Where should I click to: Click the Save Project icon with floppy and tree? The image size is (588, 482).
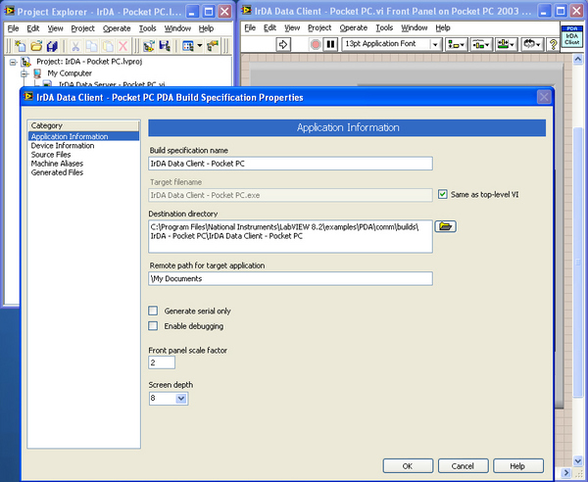(165, 46)
